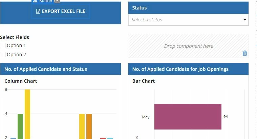Click the Select Fields label

coord(15,37)
